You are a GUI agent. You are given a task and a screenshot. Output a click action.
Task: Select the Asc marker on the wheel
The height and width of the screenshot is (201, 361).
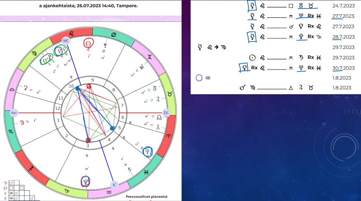click(13, 112)
